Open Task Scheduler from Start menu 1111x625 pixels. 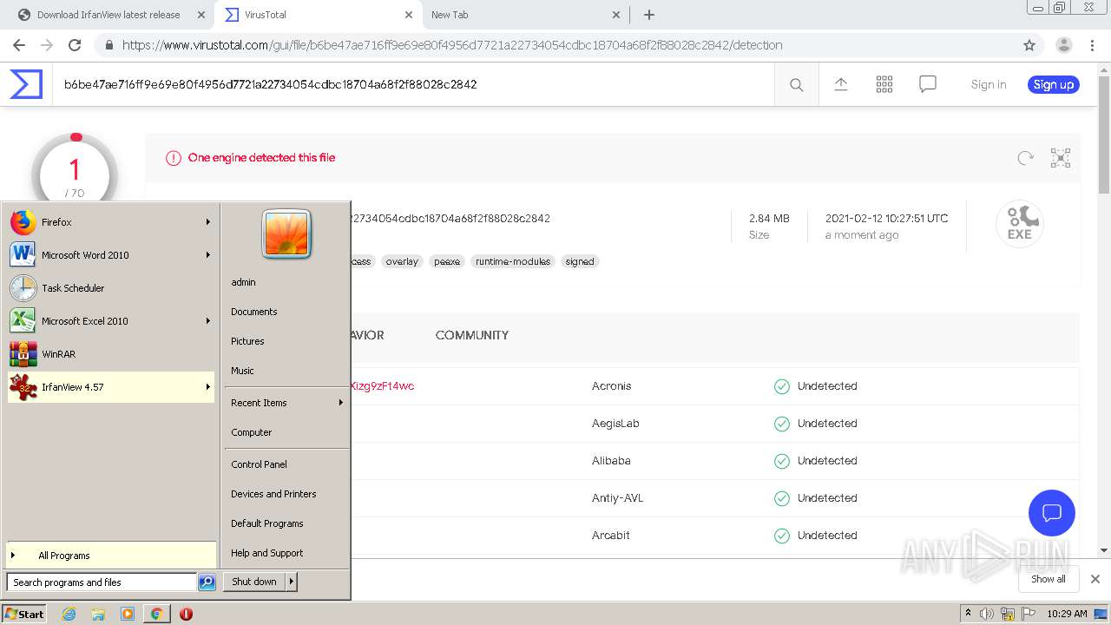tap(110, 288)
